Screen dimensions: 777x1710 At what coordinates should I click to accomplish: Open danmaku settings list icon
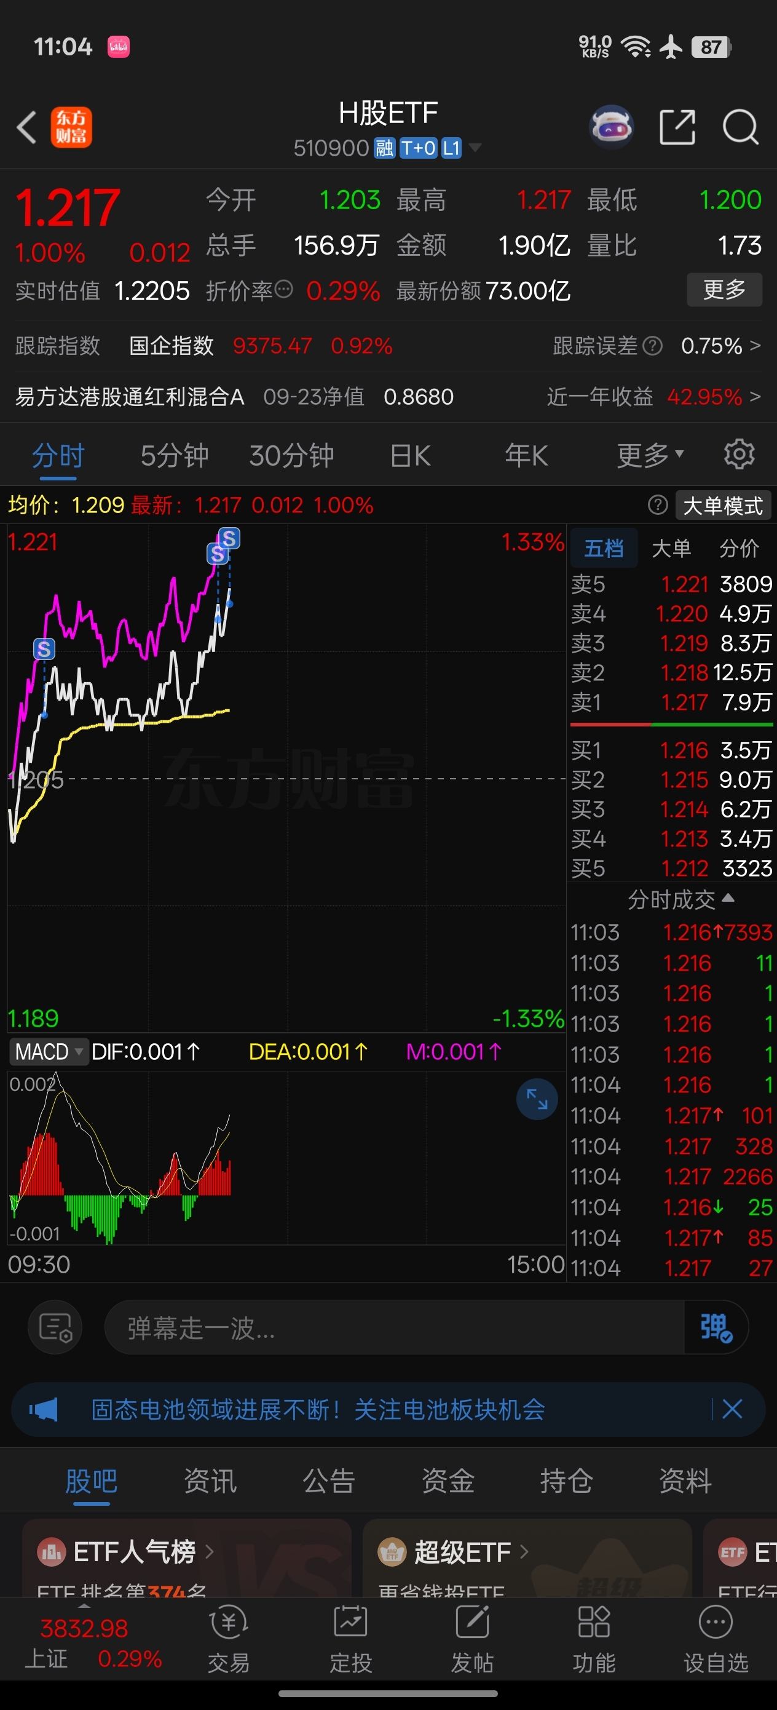[x=55, y=1327]
